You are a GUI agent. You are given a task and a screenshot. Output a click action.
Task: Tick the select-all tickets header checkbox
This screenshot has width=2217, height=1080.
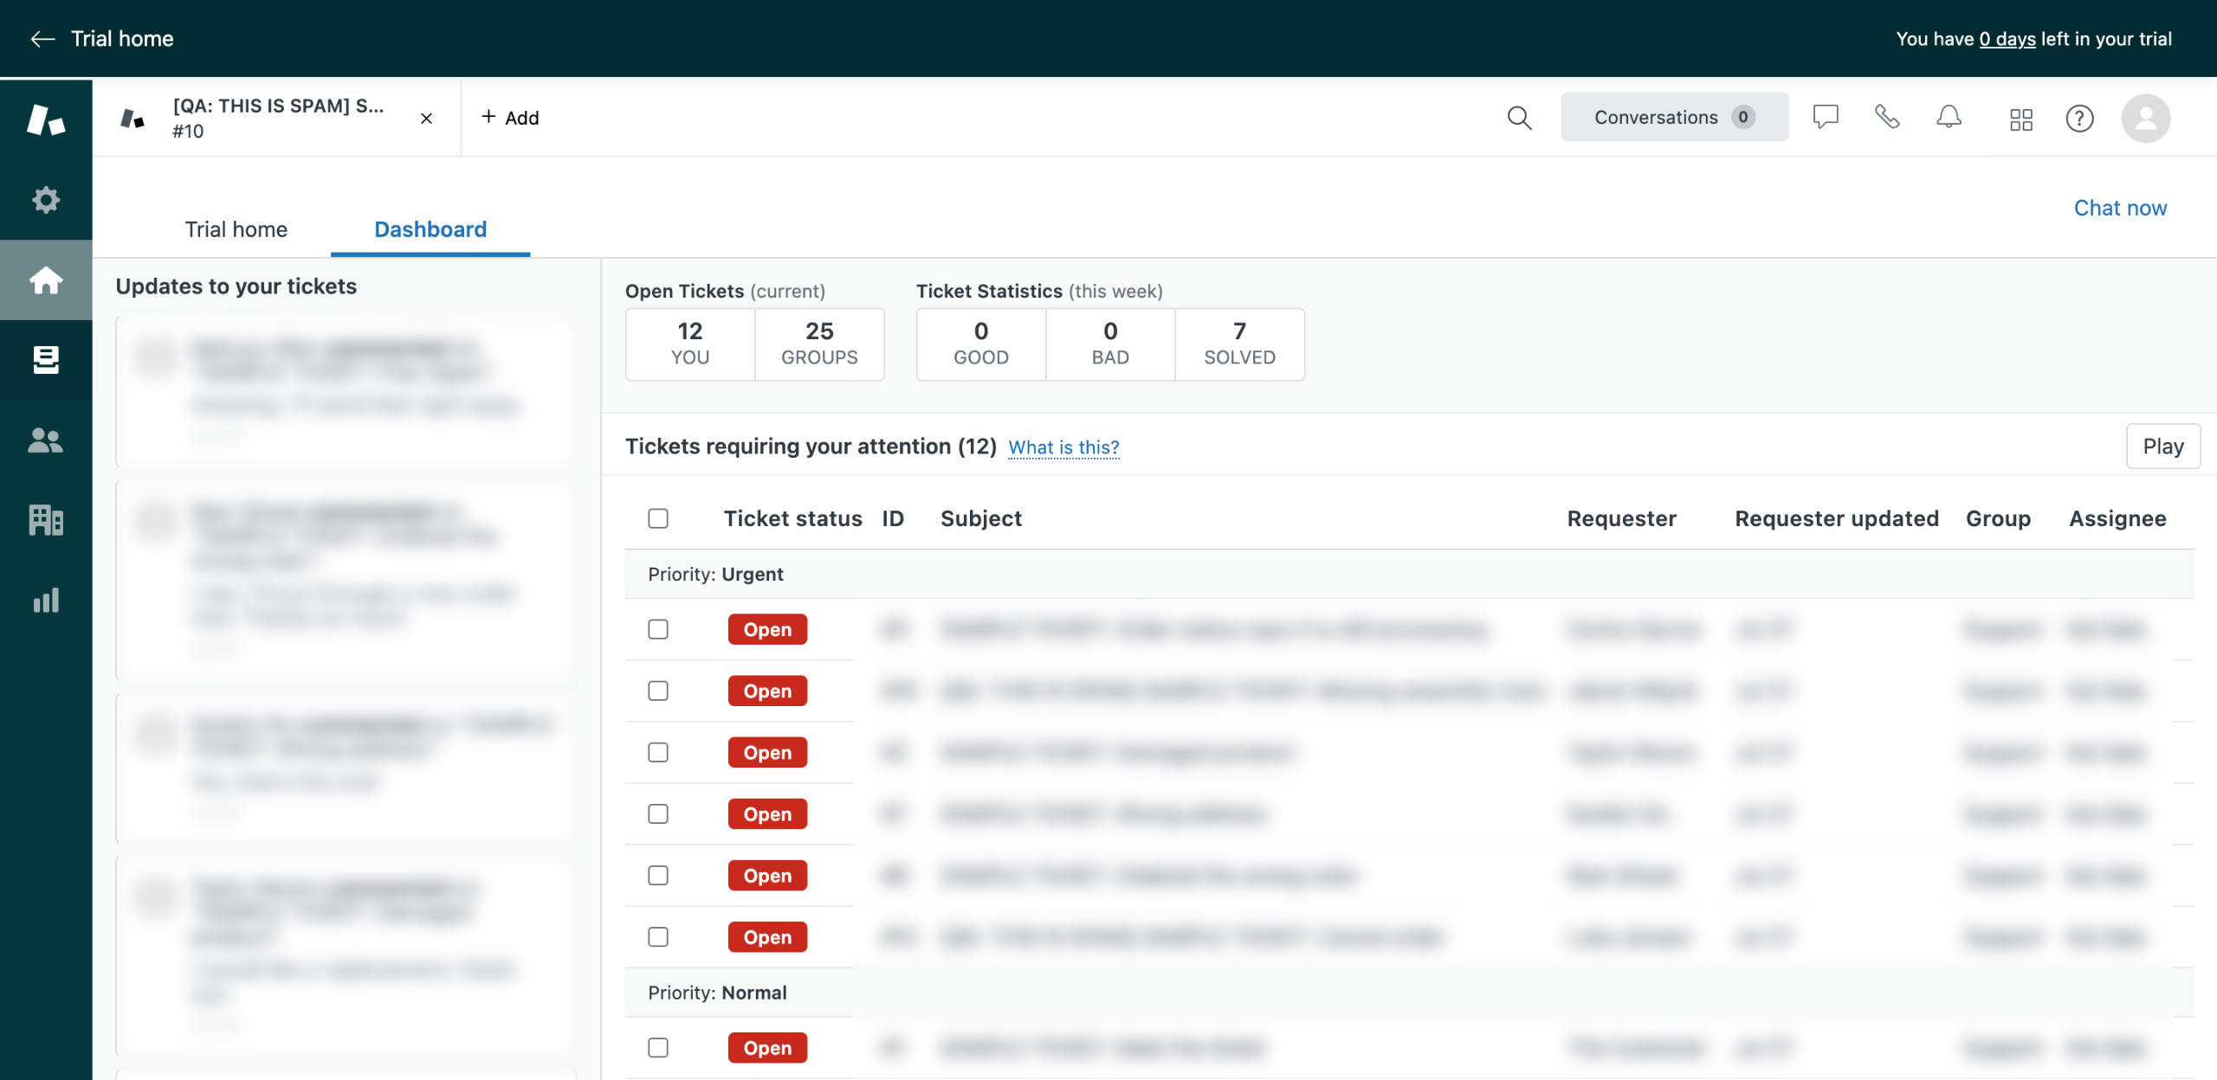[x=658, y=518]
